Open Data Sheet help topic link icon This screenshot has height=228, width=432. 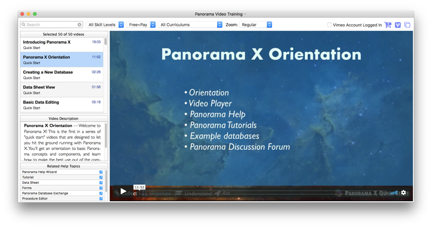[101, 183]
